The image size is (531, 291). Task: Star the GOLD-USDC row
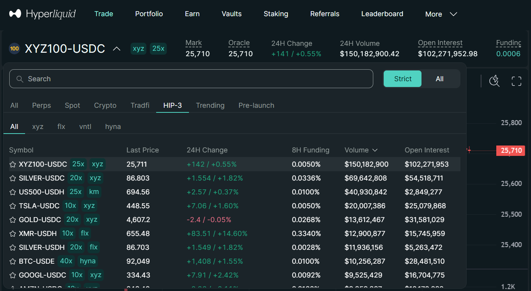click(13, 220)
